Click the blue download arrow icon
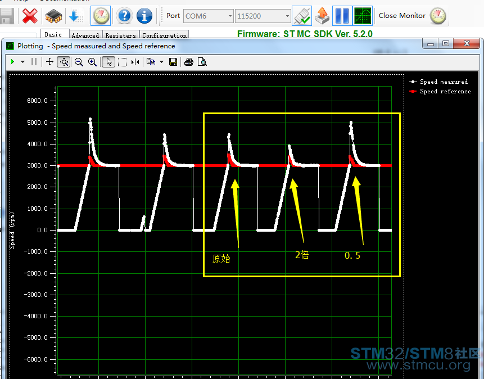 click(x=76, y=16)
